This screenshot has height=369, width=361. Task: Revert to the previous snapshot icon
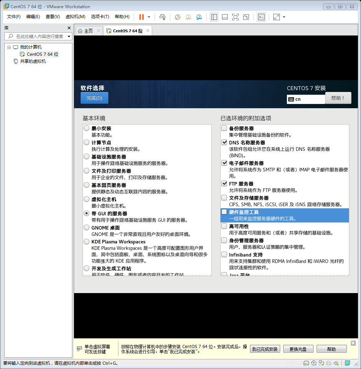tap(188, 17)
